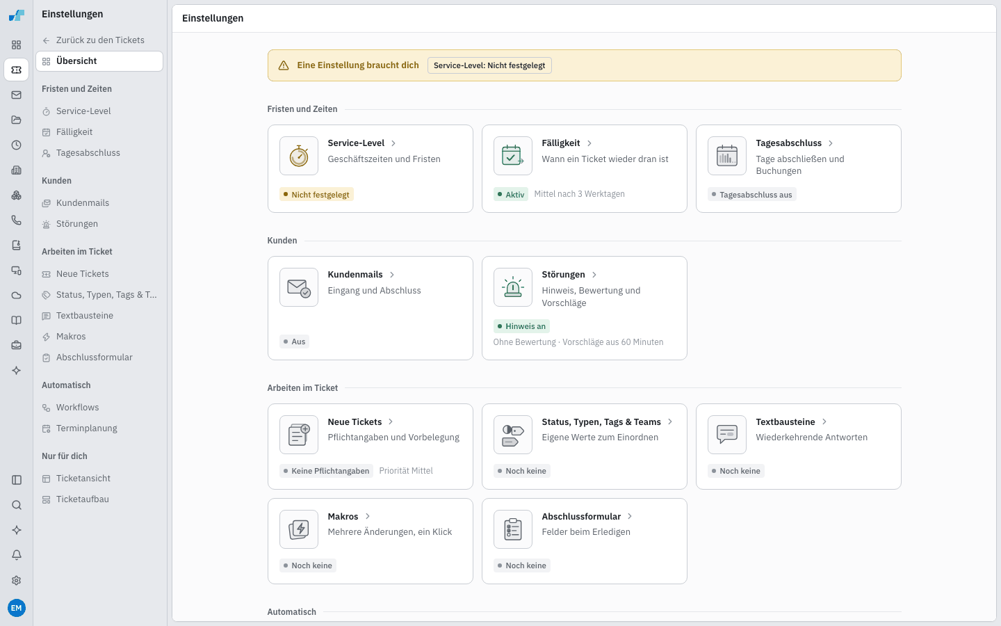
Task: Click the Abschlussformular clipboard card icon
Action: click(513, 529)
